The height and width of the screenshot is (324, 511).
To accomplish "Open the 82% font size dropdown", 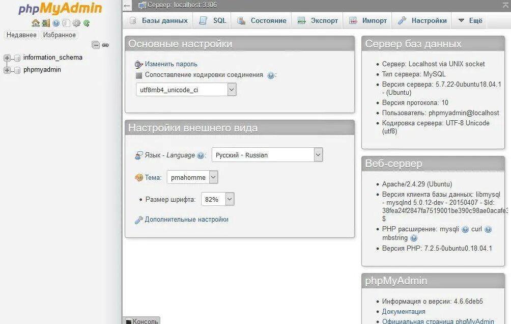I will [x=218, y=199].
